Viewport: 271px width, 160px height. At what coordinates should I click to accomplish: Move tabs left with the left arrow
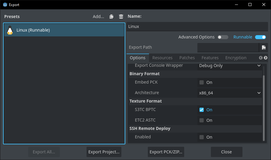260,58
